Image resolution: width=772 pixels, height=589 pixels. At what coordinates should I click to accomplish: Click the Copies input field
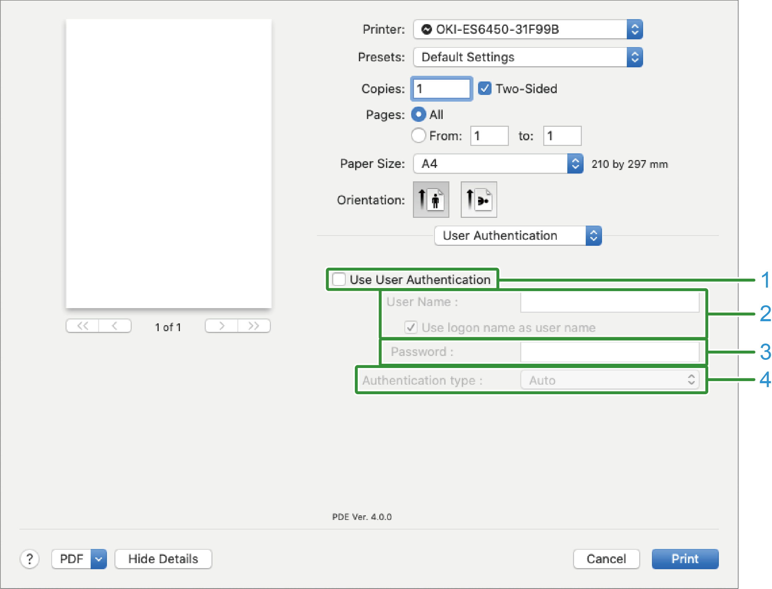click(441, 89)
